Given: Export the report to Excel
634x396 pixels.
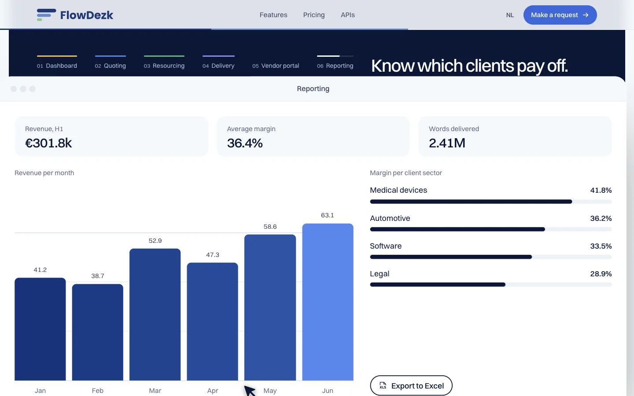Looking at the screenshot, I should (411, 385).
